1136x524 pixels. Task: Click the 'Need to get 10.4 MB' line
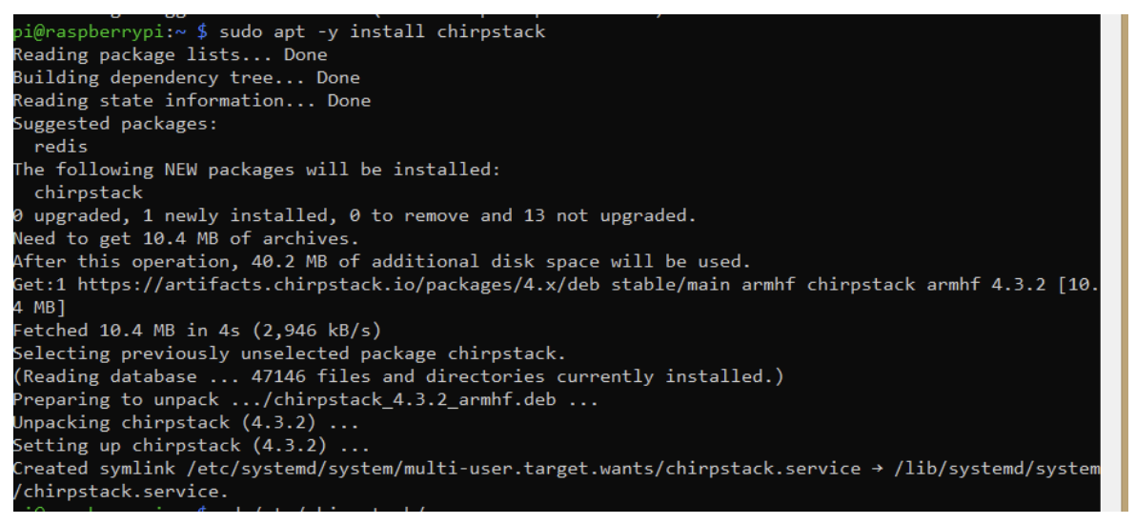(186, 238)
